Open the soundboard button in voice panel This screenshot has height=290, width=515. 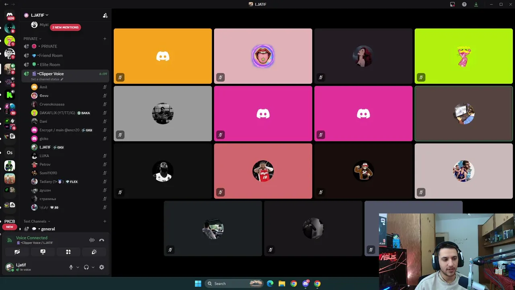pyautogui.click(x=94, y=252)
